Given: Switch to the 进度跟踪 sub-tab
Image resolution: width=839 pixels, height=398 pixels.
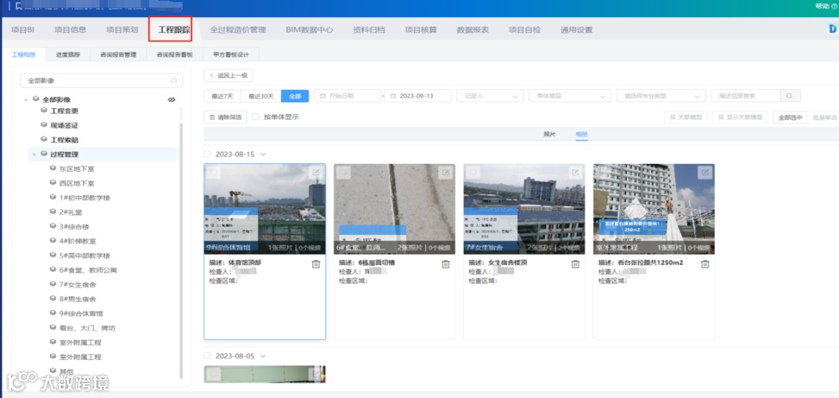Looking at the screenshot, I should click(68, 54).
